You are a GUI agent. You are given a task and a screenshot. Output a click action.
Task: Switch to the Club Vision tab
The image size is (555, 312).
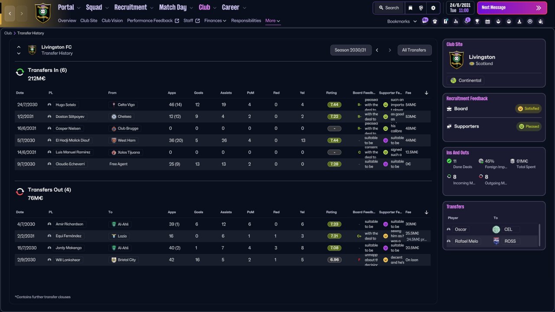(x=112, y=21)
